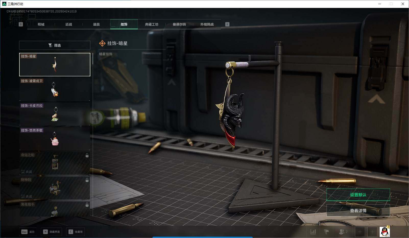
Task: Select the 挂饰-卡皮巴拉 charm thumbnail
Action: (x=55, y=114)
